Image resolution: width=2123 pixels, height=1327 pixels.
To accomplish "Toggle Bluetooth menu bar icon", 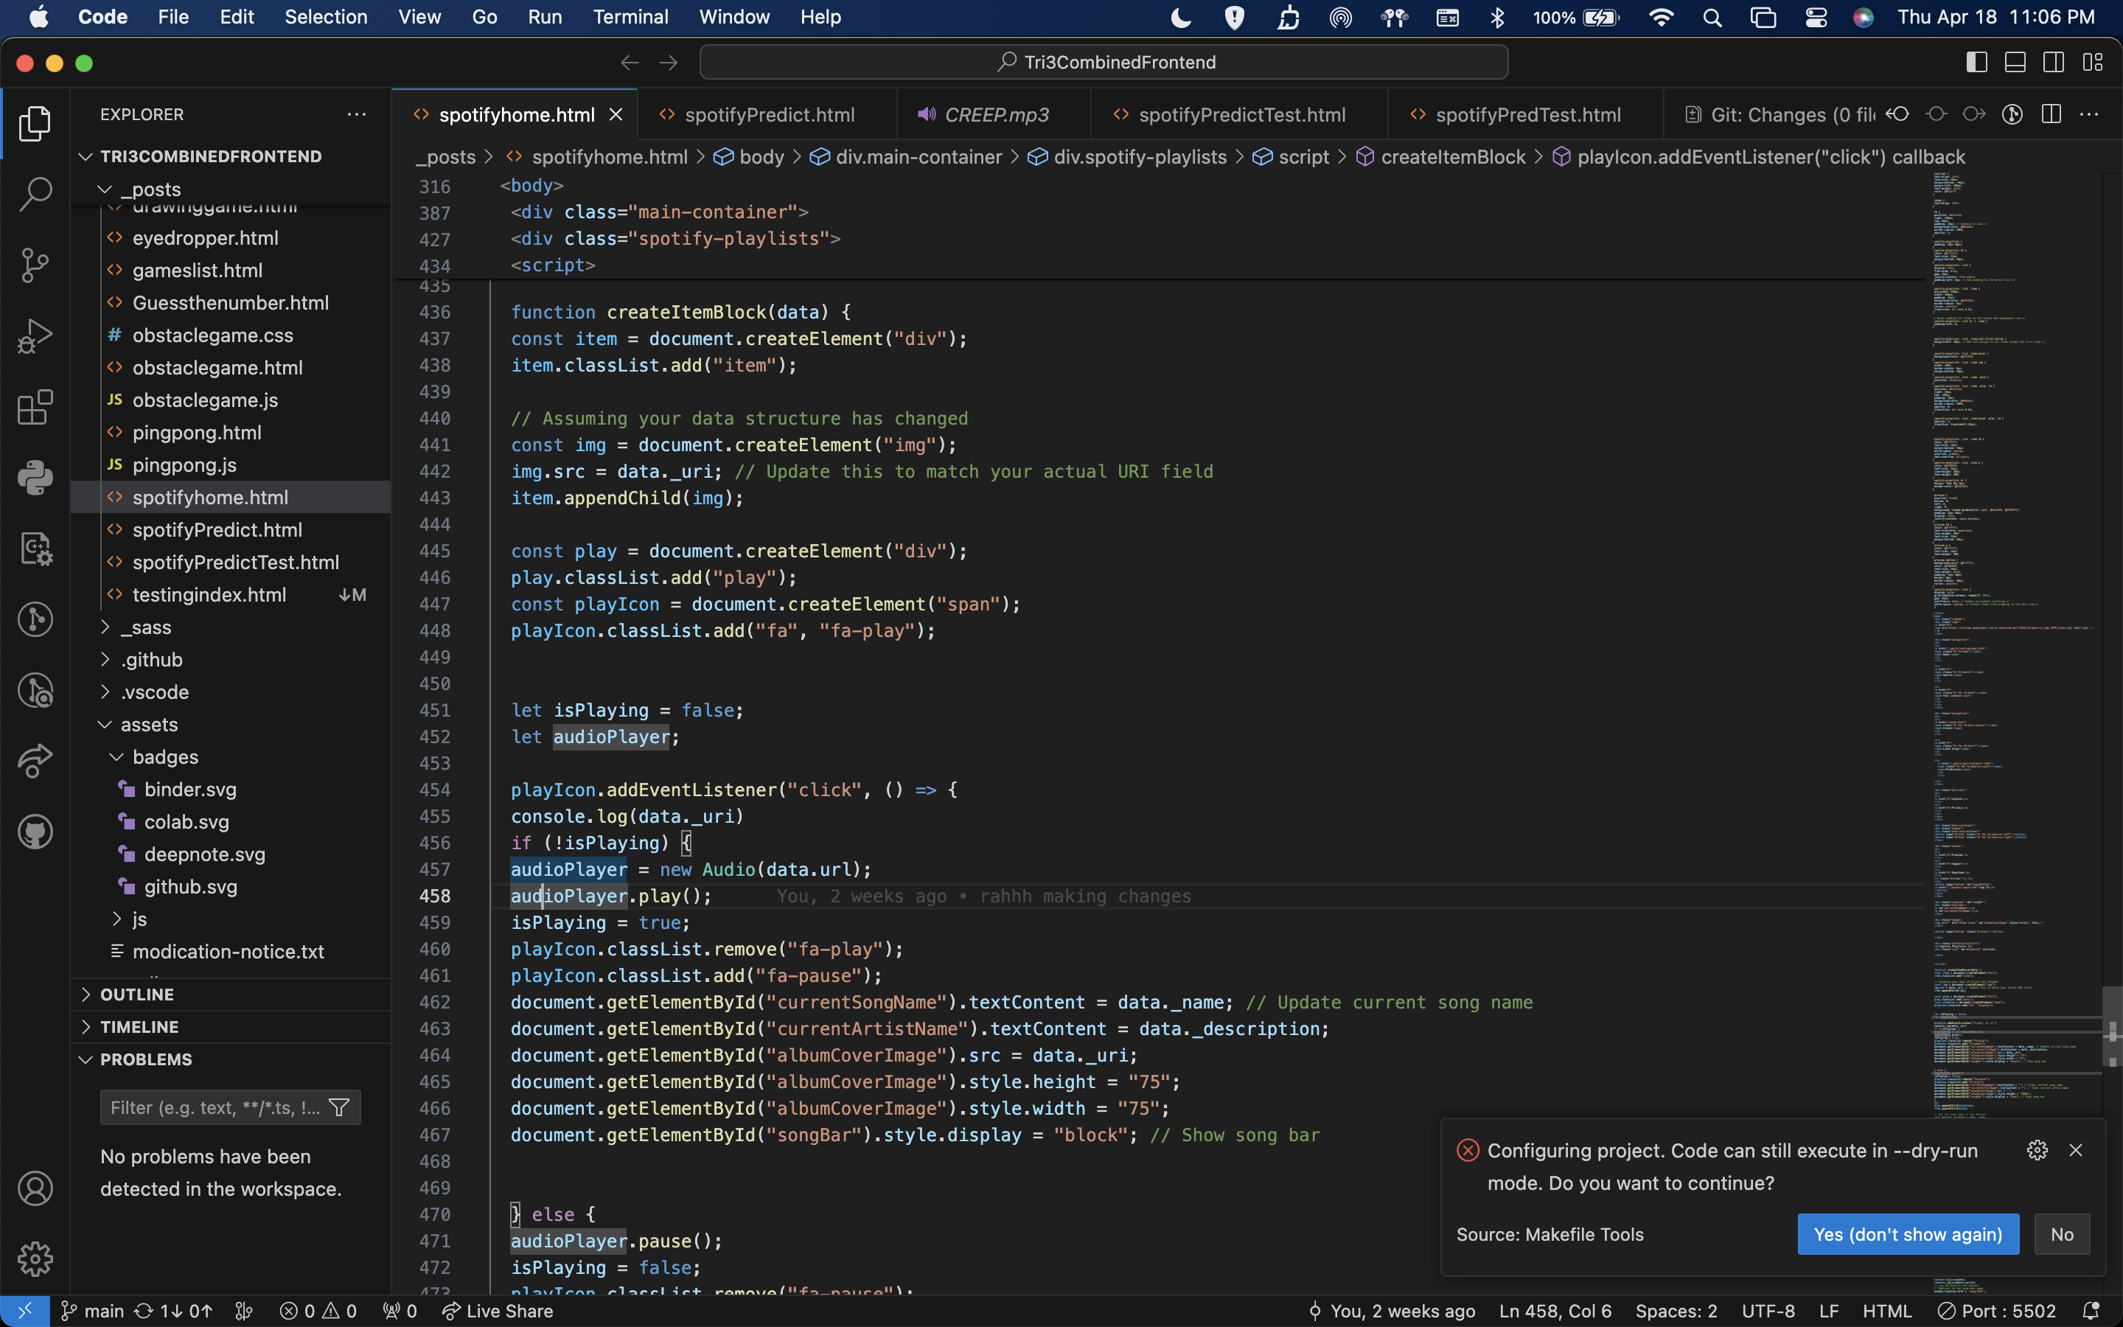I will click(1497, 17).
